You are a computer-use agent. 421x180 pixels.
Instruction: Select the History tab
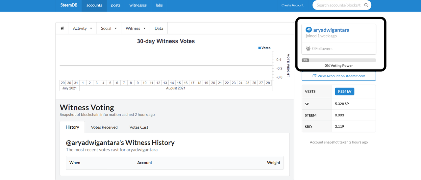point(72,127)
